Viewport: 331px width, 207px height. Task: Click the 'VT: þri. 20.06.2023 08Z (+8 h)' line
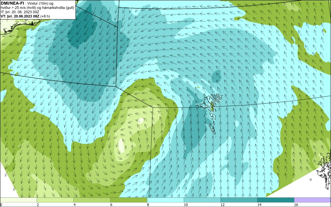click(x=25, y=16)
